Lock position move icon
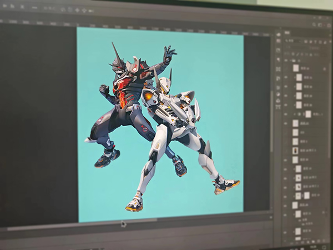 (302, 54)
